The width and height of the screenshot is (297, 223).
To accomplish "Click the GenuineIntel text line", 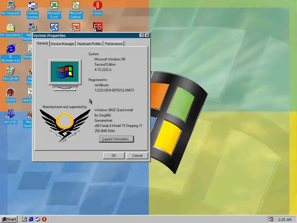I will coord(103,121).
